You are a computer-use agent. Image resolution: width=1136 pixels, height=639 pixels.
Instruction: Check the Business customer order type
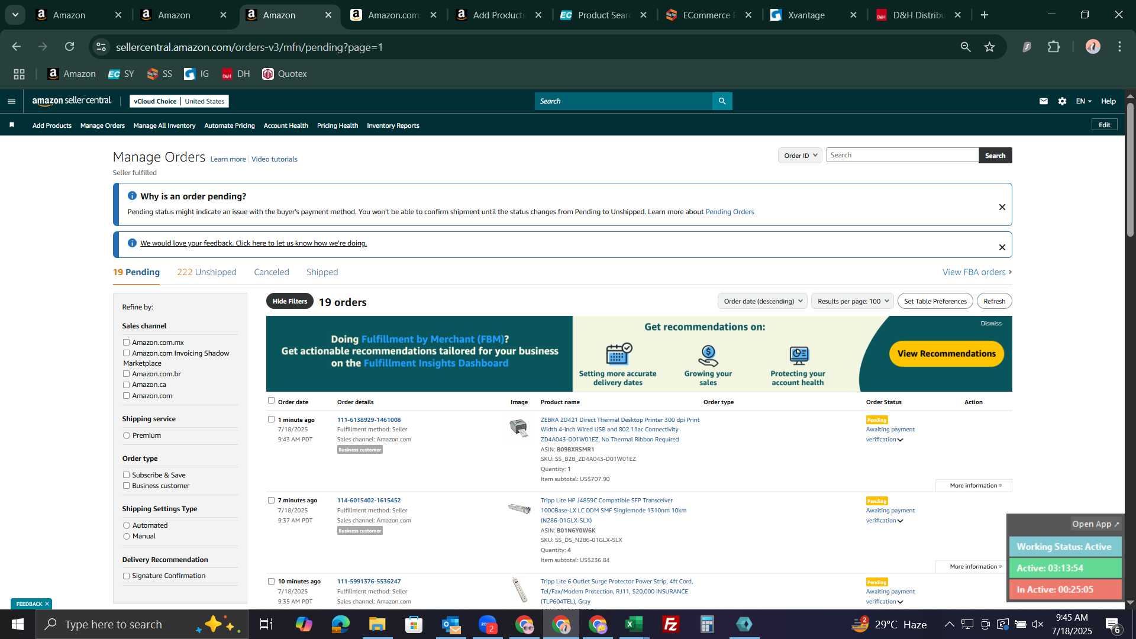[126, 486]
